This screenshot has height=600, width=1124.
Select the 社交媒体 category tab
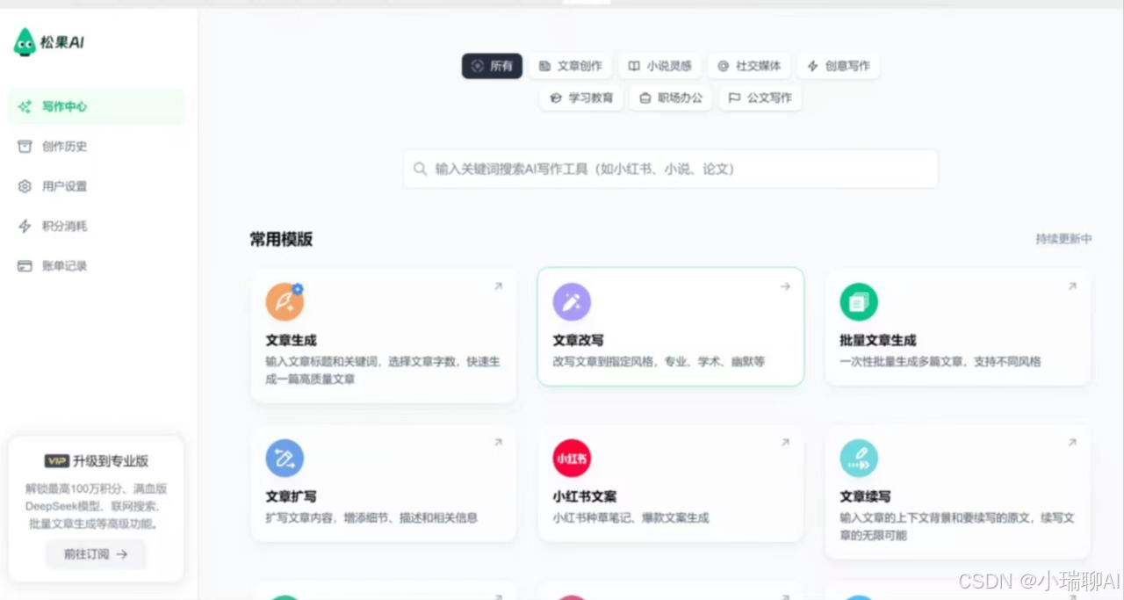pyautogui.click(x=749, y=66)
